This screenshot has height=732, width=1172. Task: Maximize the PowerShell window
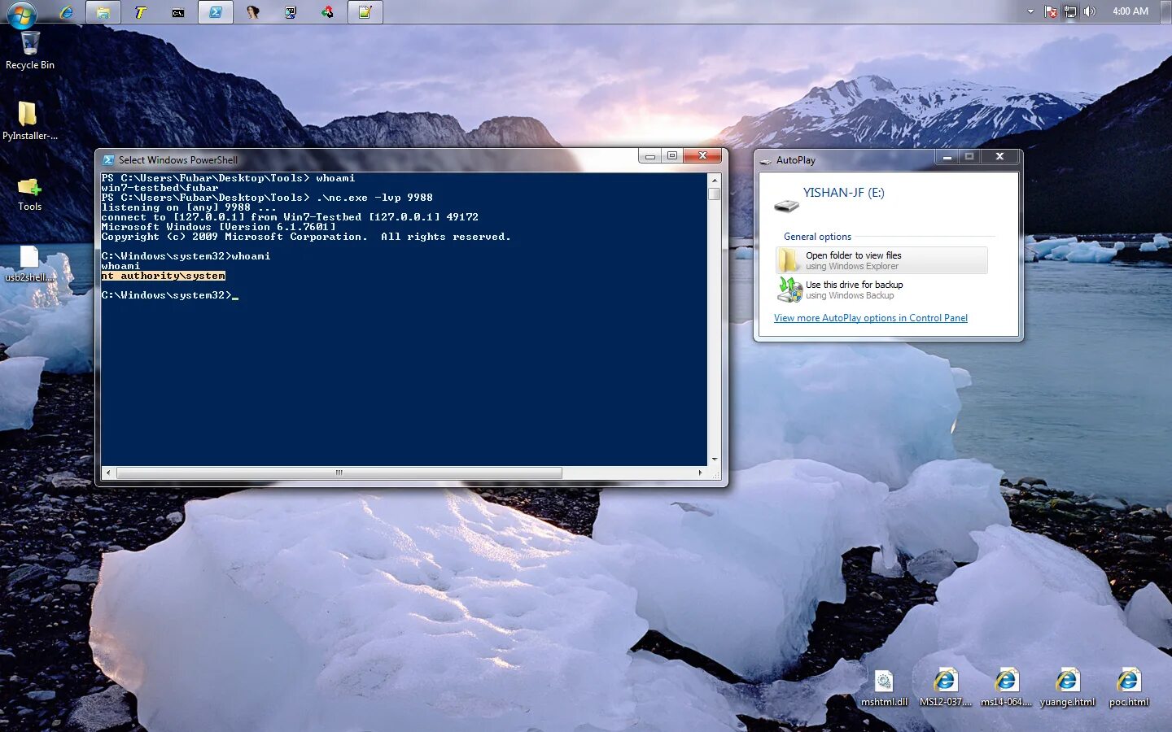pyautogui.click(x=672, y=155)
